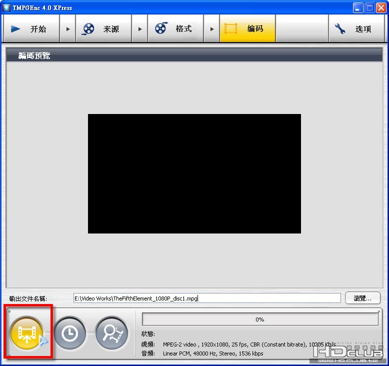Image resolution: width=389 pixels, height=366 pixels.
Task: Click the 編碼預覽 panel header
Action: (x=194, y=55)
